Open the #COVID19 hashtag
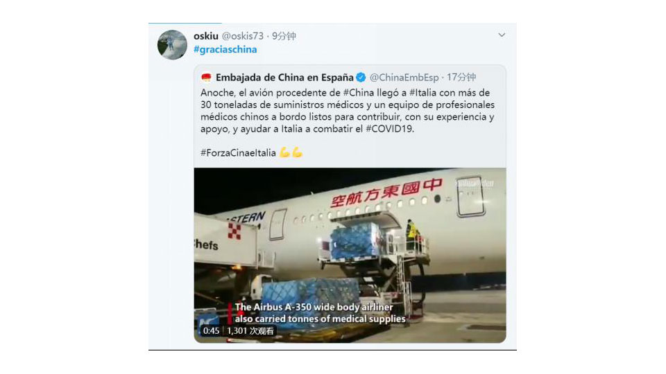This screenshot has width=666, height=374. tap(389, 129)
